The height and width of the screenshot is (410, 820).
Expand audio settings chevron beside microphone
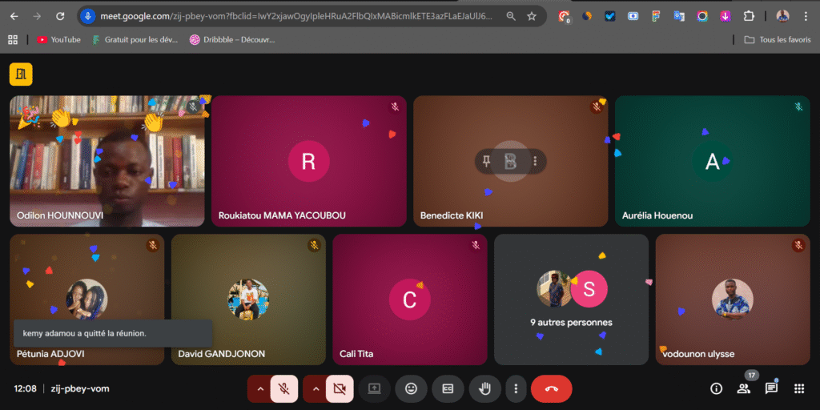click(259, 388)
